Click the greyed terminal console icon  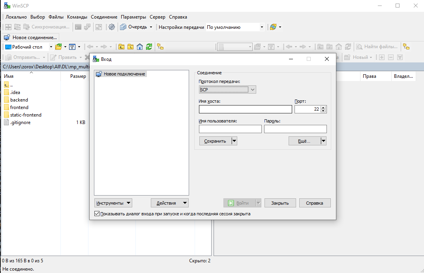coord(78,27)
